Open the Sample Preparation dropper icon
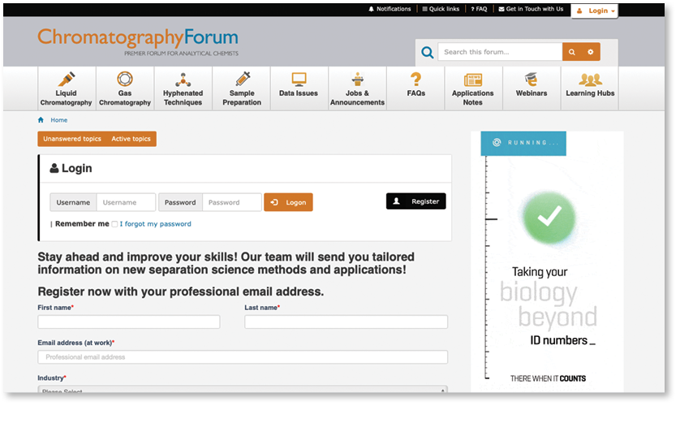The height and width of the screenshot is (423, 693). click(242, 80)
